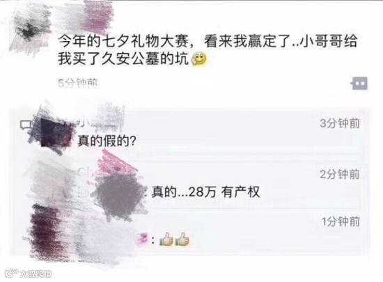
Task: Click the 5分钟前 post timestamp
Action: click(x=78, y=84)
